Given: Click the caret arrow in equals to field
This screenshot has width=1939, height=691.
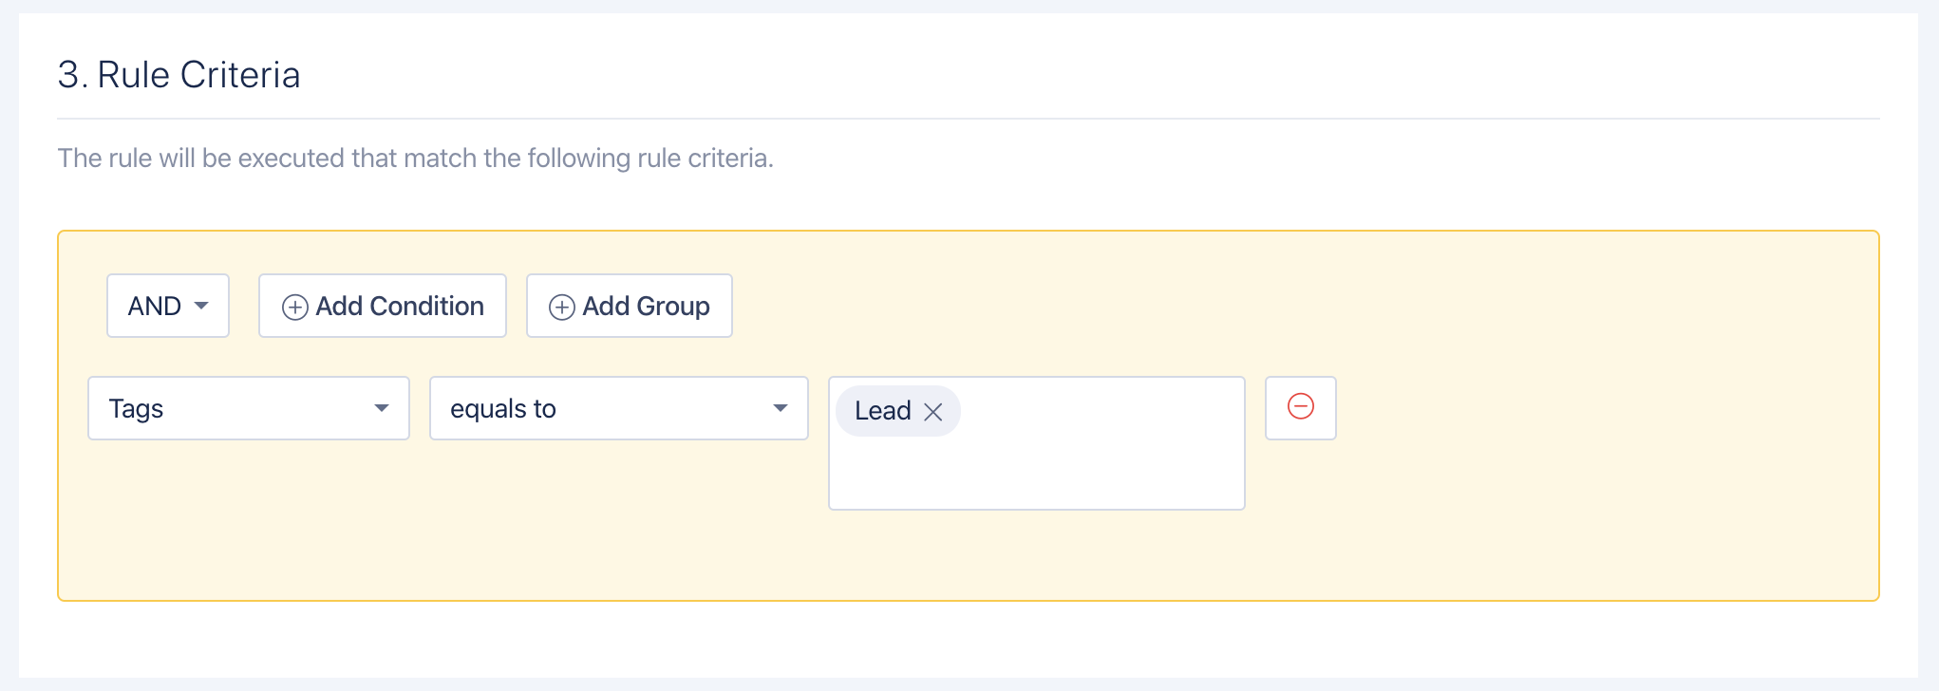Looking at the screenshot, I should [781, 408].
